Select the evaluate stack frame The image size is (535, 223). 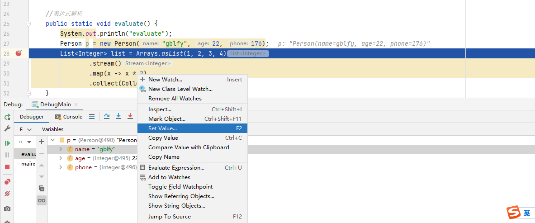tap(25, 154)
